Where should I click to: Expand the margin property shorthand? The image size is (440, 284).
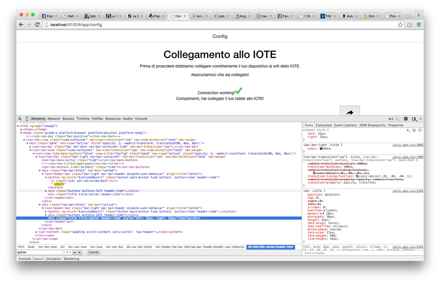(x=321, y=213)
